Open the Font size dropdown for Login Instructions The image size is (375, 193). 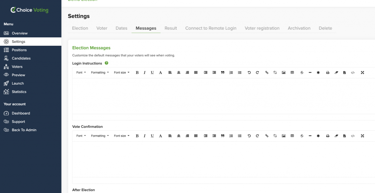click(x=122, y=73)
